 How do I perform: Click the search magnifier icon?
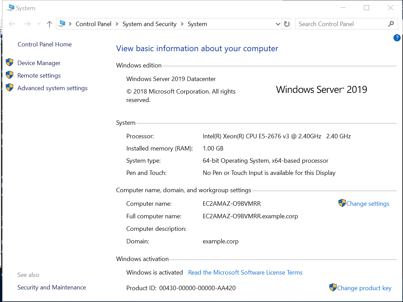coord(391,24)
